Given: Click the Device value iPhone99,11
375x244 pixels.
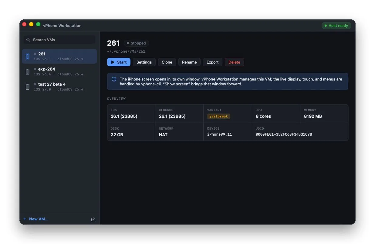Looking at the screenshot, I should point(219,134).
